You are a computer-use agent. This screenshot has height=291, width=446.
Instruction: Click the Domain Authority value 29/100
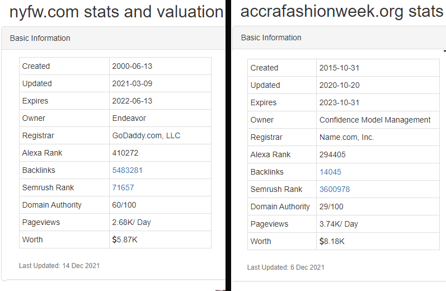(331, 206)
